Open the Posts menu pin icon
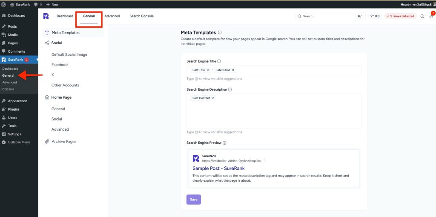This screenshot has width=436, height=217. [x=3, y=26]
